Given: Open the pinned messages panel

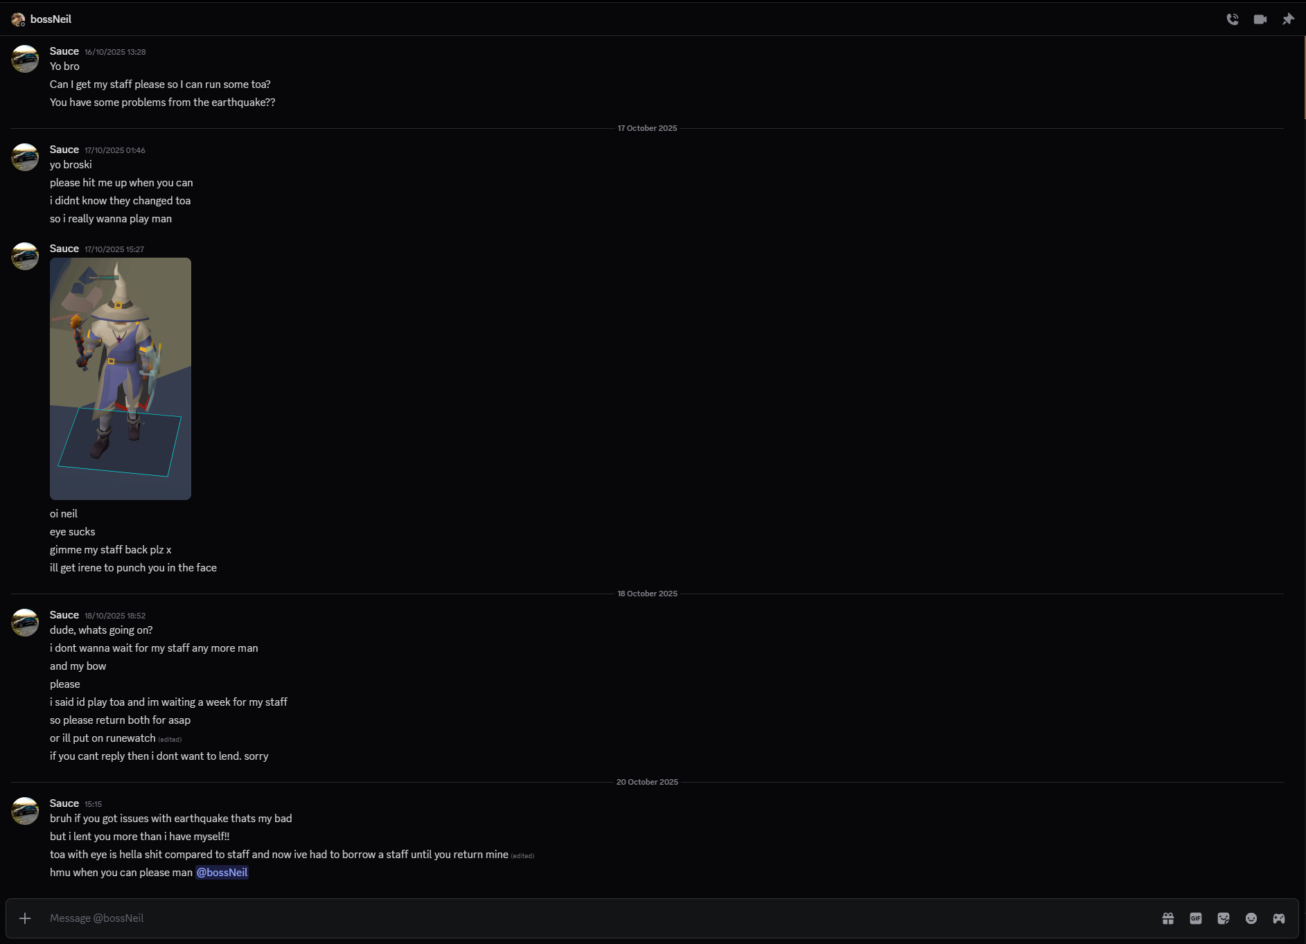Looking at the screenshot, I should [1287, 19].
